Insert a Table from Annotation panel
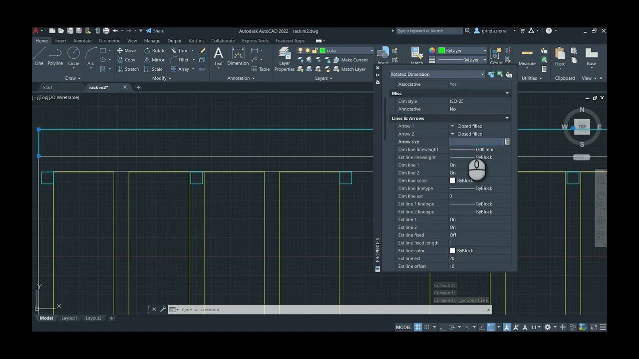The image size is (639, 359). [261, 69]
